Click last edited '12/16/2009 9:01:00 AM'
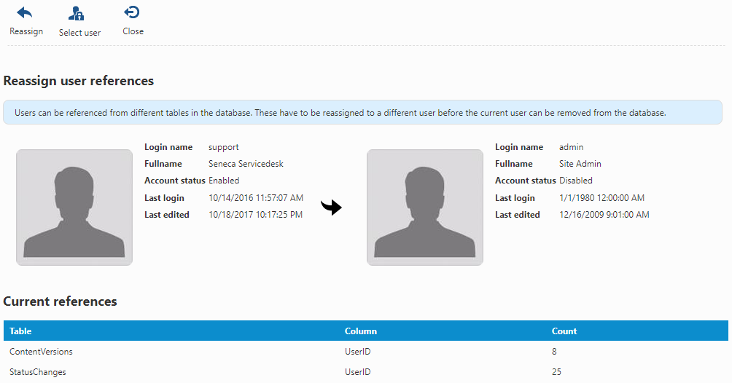 point(604,215)
